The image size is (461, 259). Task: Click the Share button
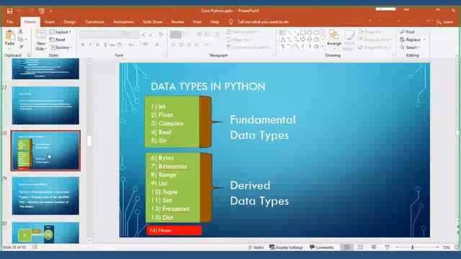click(x=445, y=22)
